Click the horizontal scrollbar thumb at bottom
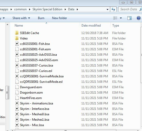The height and width of the screenshot is (131, 142). point(66,130)
